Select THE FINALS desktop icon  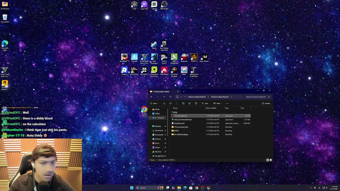(x=164, y=71)
